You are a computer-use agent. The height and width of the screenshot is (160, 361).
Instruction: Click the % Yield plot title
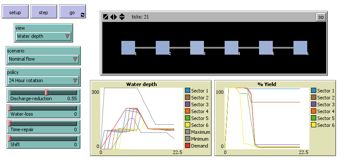(x=267, y=84)
